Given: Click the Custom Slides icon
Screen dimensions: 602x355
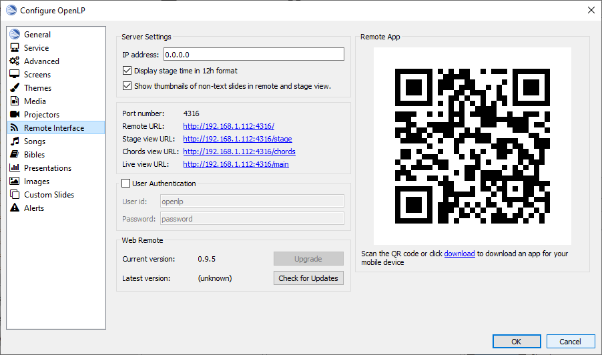Looking at the screenshot, I should click(15, 195).
